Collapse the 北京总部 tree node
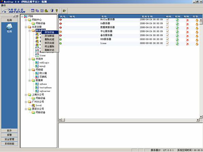203x152 pixels. pyautogui.click(x=26, y=27)
